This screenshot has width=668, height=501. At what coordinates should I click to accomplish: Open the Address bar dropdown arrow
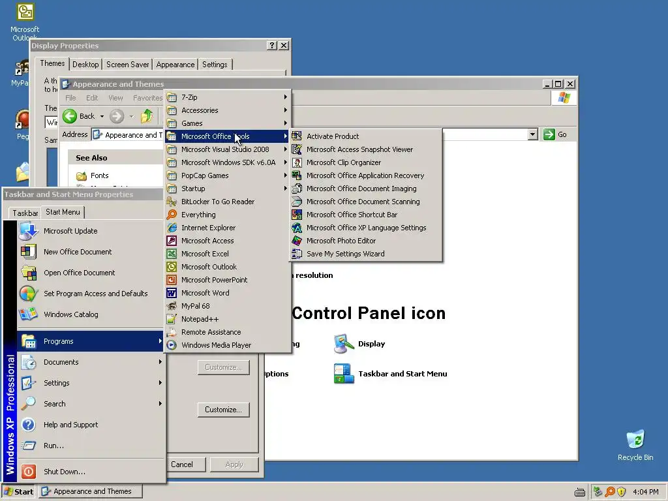[532, 134]
